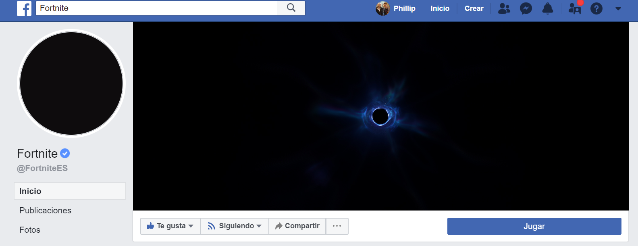Click the help question mark icon
Screen dimensions: 638x246
(x=596, y=8)
